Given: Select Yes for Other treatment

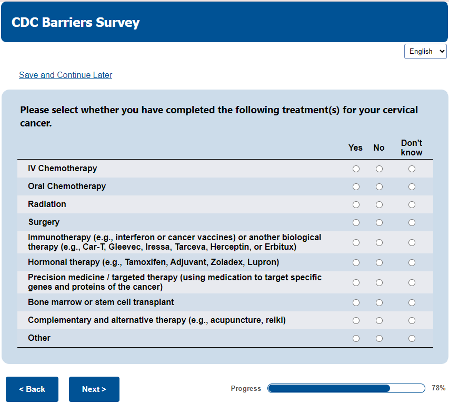Looking at the screenshot, I should point(356,339).
